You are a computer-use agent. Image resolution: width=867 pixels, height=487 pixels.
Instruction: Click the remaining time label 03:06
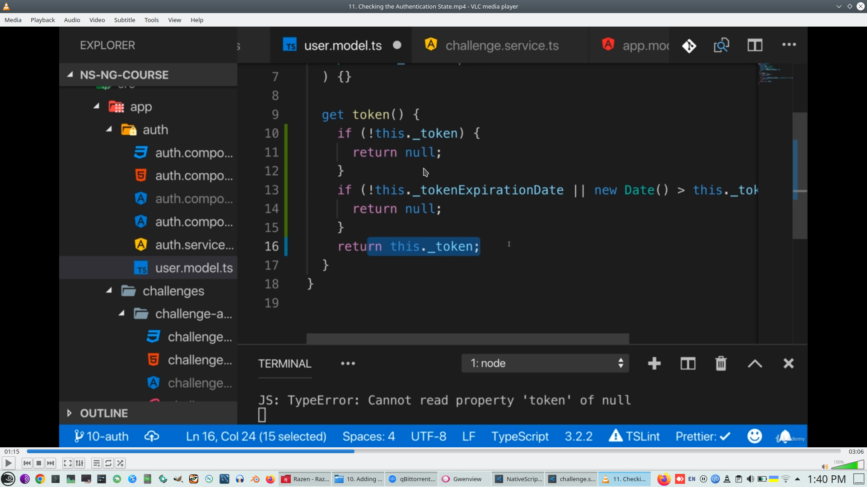[x=856, y=451]
